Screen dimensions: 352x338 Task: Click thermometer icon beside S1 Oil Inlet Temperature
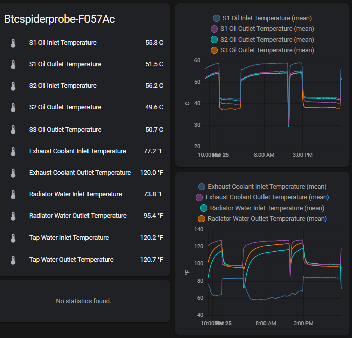tap(13, 43)
